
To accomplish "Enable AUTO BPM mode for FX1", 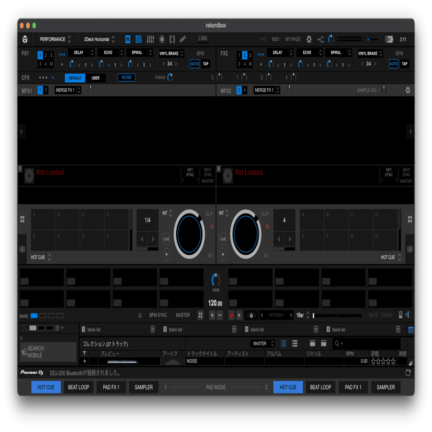I will pos(195,64).
